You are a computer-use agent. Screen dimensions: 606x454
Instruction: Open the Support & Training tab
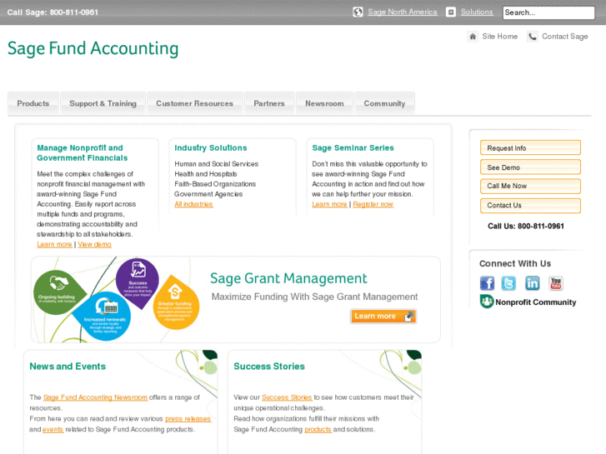coord(103,103)
